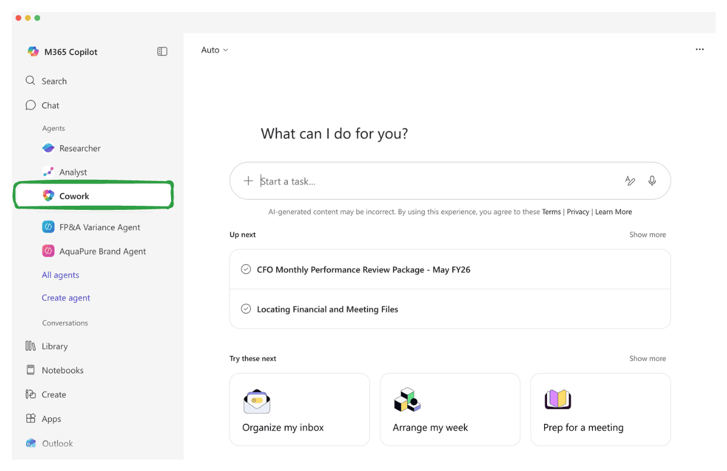Click the M365 Copilot logo icon
Viewport: 727px width, 471px height.
coord(33,52)
